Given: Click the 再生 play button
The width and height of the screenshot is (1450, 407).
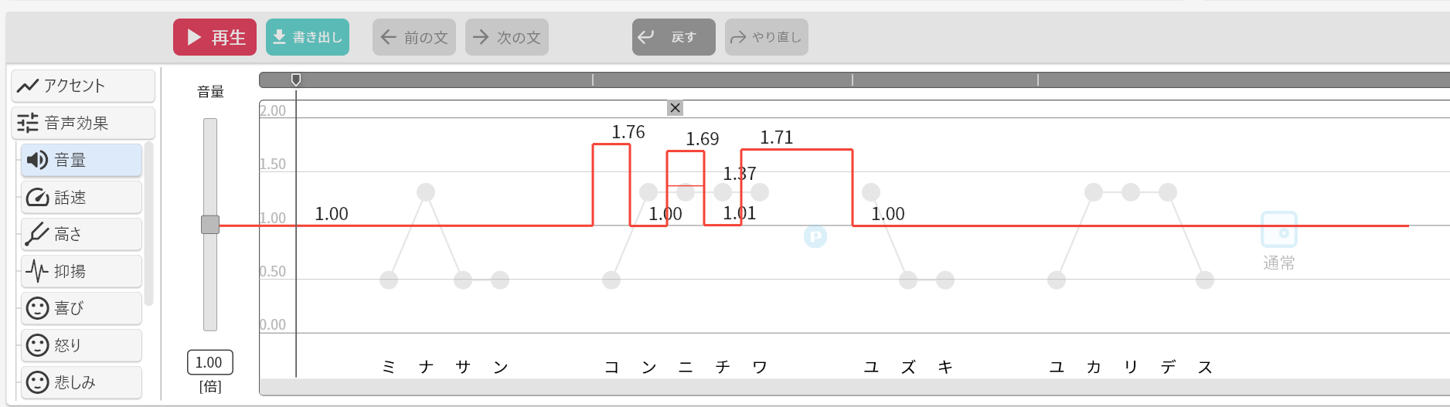Looking at the screenshot, I should tap(215, 37).
